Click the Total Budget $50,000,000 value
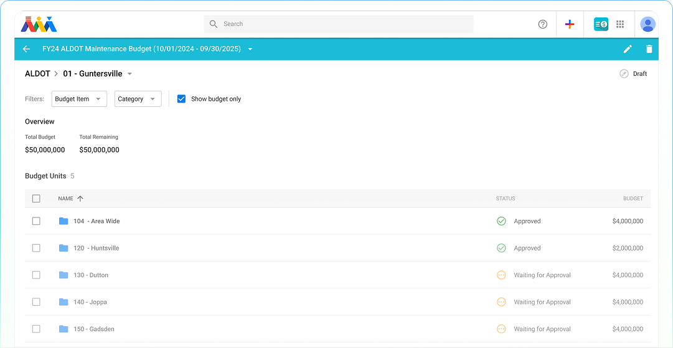Screen dimensions: 673x348 click(x=45, y=150)
